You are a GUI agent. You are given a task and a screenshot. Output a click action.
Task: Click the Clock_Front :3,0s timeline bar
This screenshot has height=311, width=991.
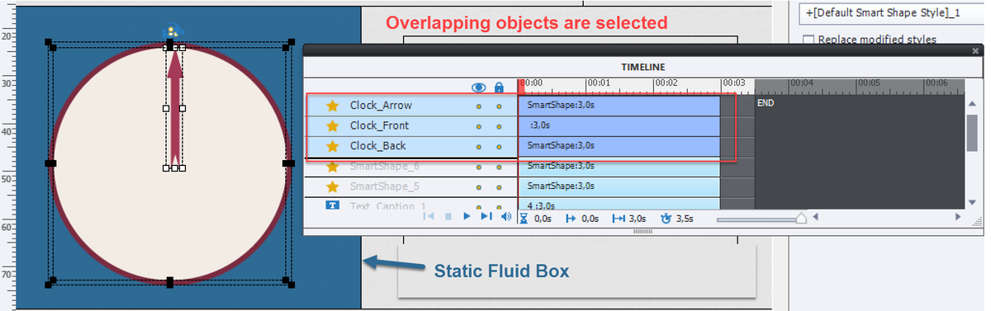pyautogui.click(x=619, y=126)
